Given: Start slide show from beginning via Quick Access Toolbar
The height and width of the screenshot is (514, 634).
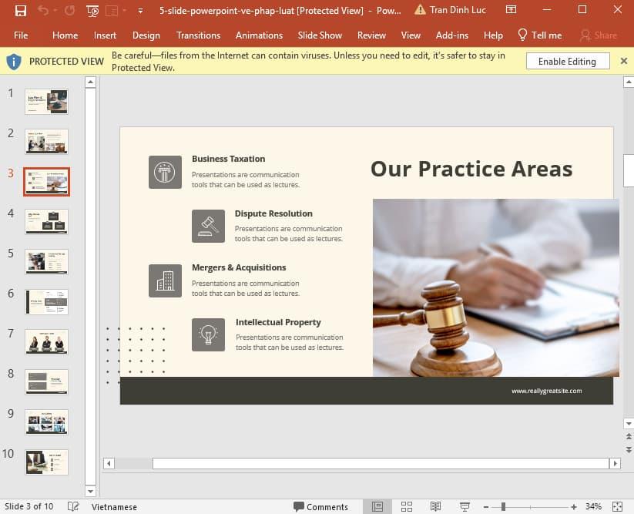Looking at the screenshot, I should pos(92,10).
